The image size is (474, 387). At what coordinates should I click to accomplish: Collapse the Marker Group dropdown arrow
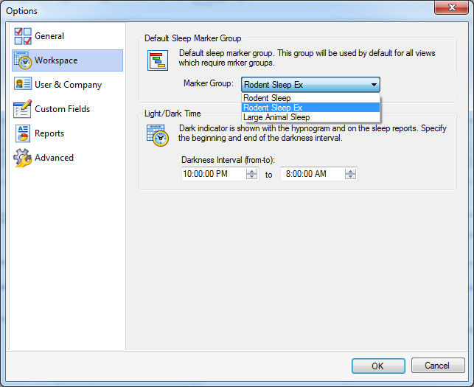point(374,85)
